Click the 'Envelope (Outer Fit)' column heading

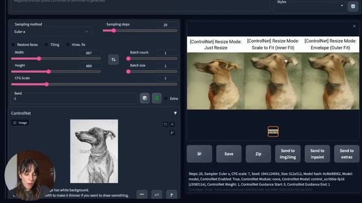coord(330,45)
